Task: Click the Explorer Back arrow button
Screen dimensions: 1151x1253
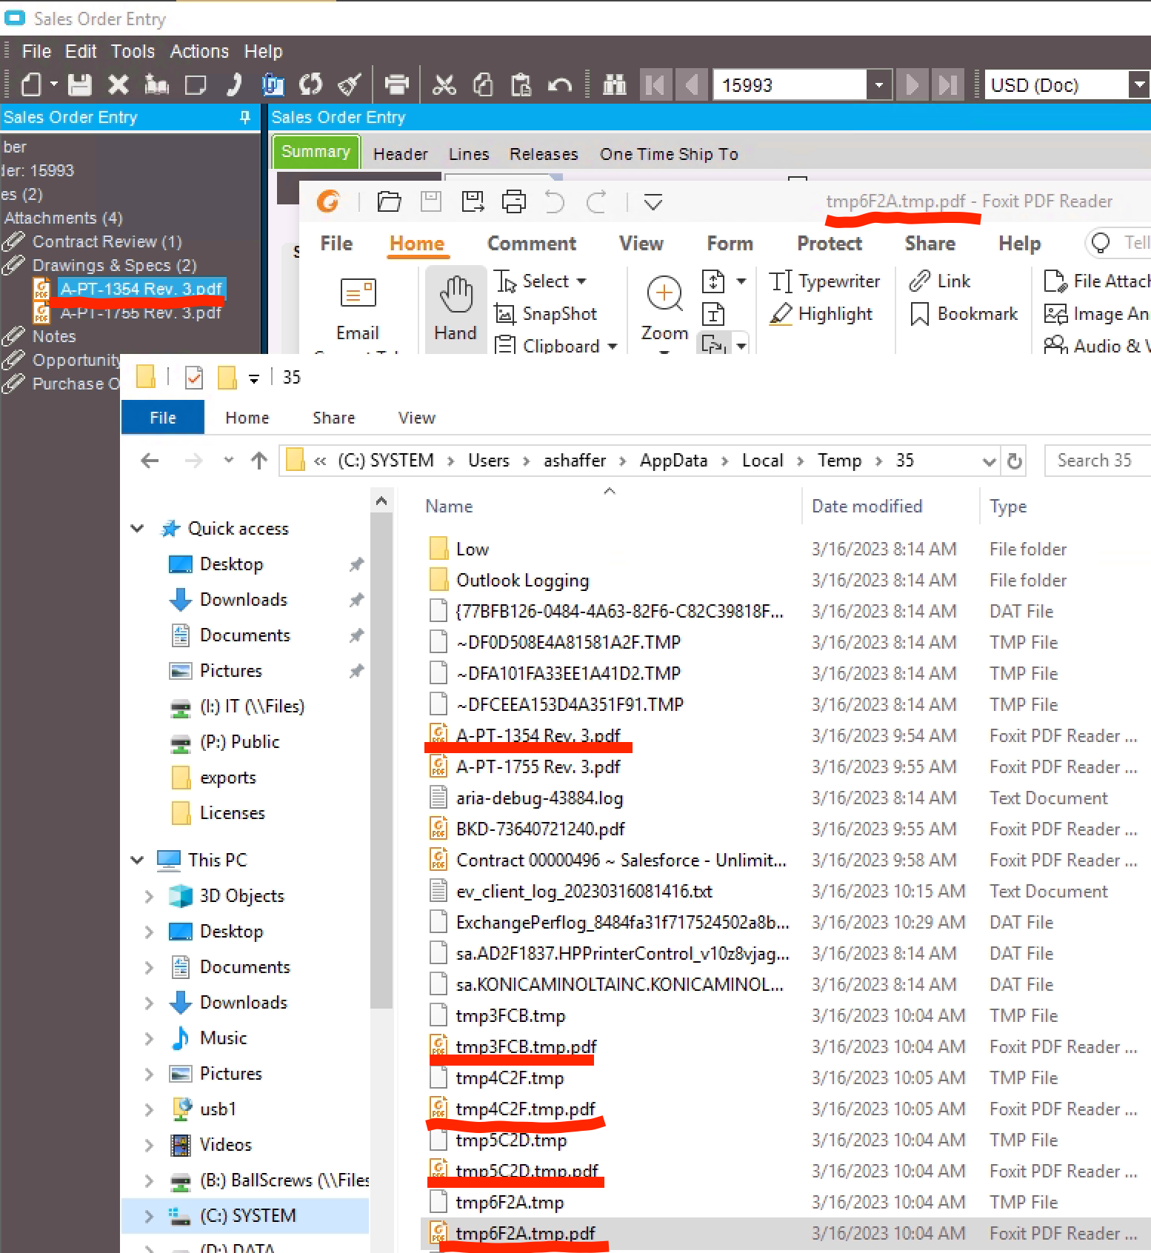Action: point(150,461)
